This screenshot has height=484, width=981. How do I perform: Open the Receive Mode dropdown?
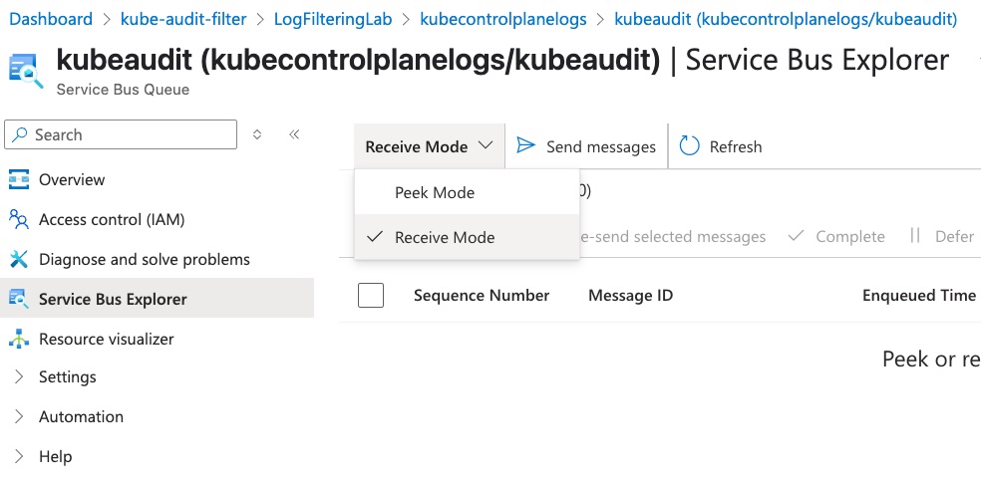point(429,146)
